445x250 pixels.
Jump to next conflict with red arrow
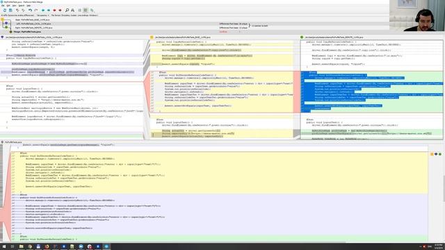pyautogui.click(x=60, y=10)
